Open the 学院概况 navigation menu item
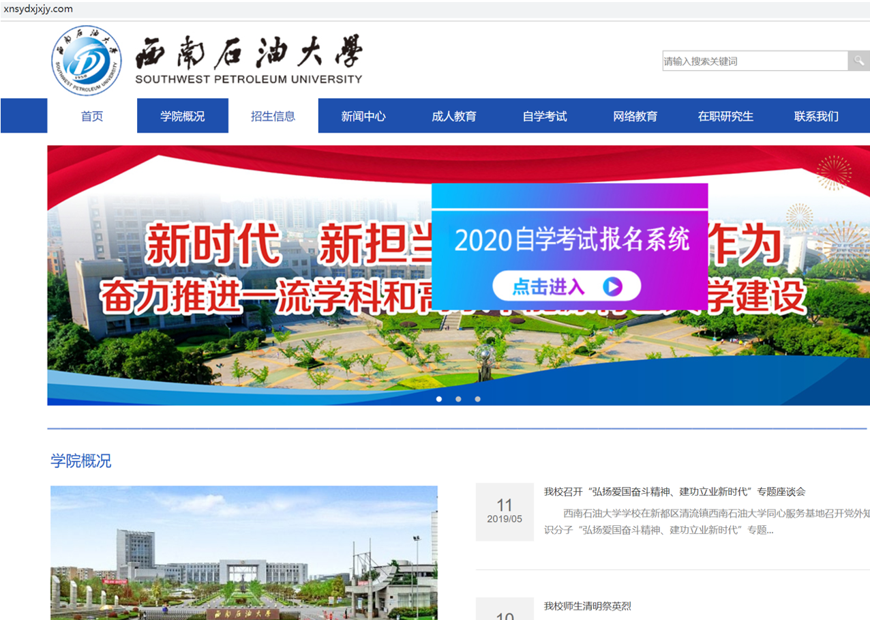 point(183,116)
